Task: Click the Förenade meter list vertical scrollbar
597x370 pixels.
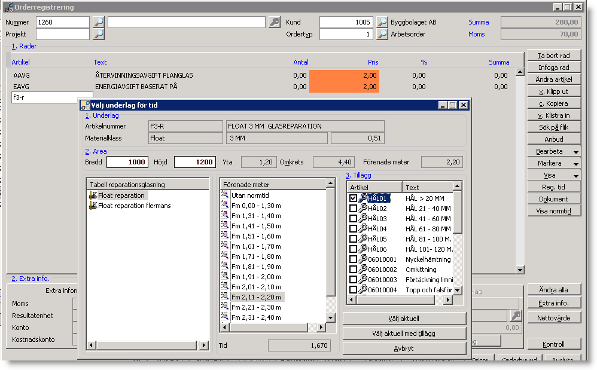Action: (330, 250)
